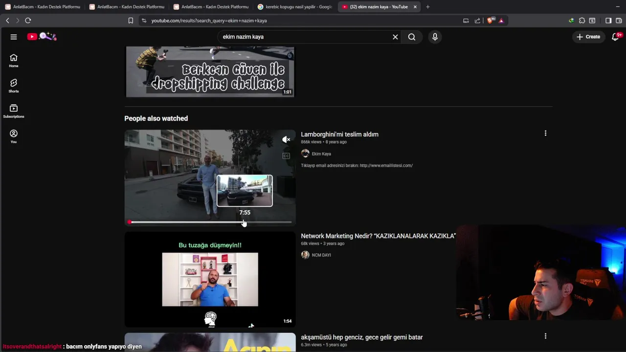The width and height of the screenshot is (626, 352).
Task: Close the ekim nazim kaya YouTube tab
Action: (x=415, y=7)
